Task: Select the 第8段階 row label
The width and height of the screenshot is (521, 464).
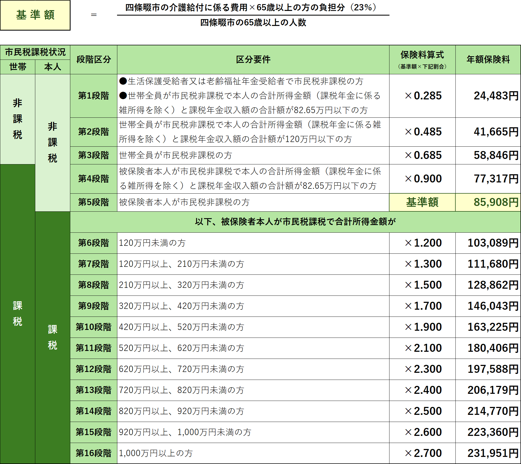Action: coord(94,285)
